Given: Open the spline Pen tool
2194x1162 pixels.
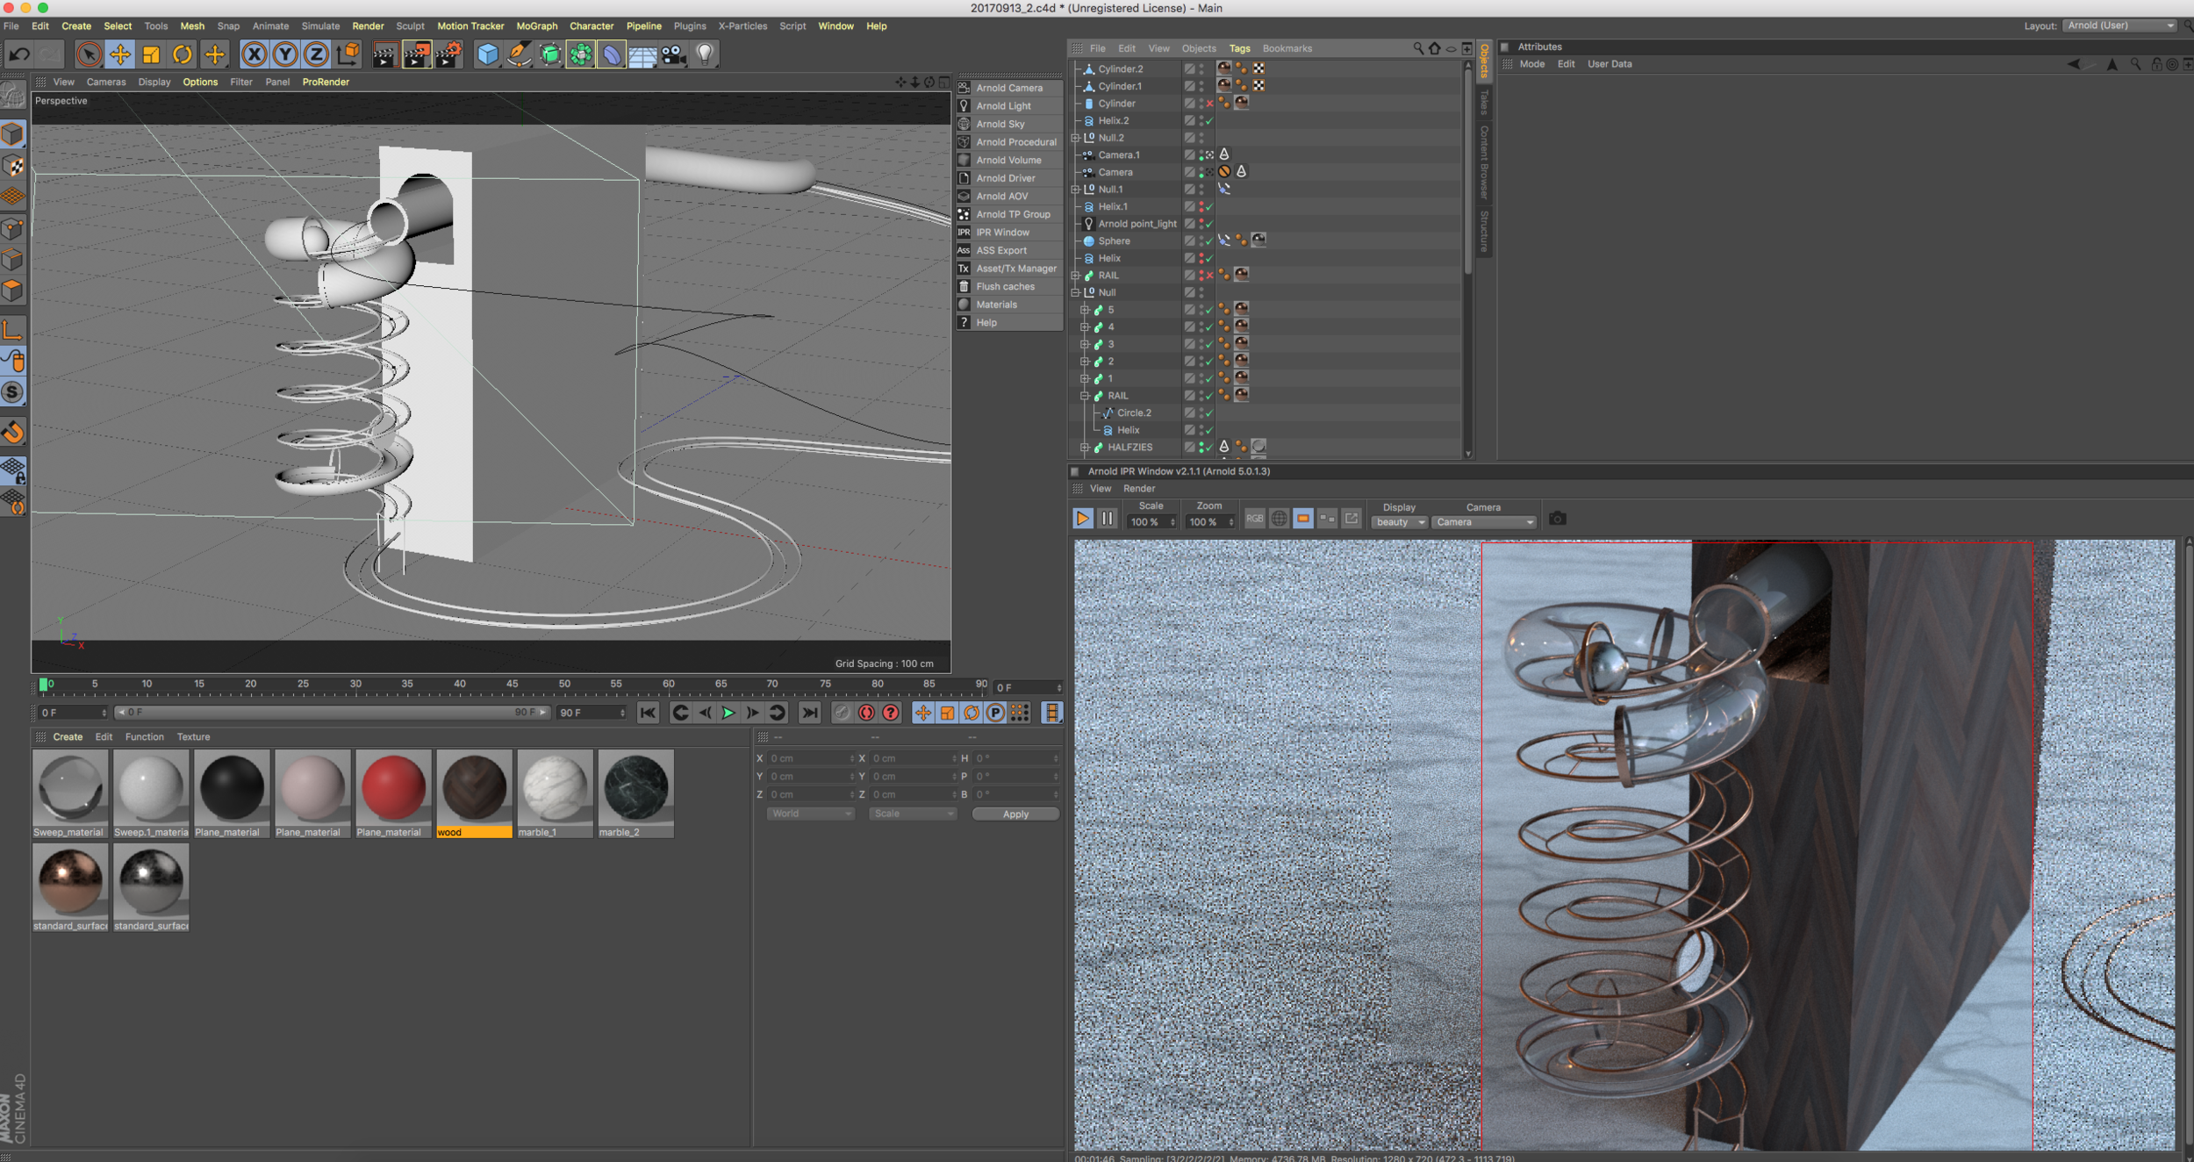Looking at the screenshot, I should point(520,54).
